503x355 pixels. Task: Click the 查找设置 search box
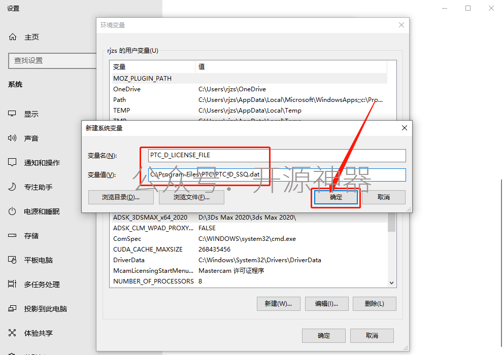tap(52, 60)
